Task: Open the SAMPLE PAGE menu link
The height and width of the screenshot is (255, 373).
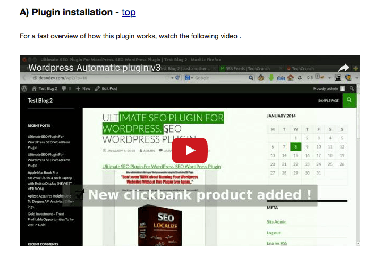Action: [x=328, y=100]
